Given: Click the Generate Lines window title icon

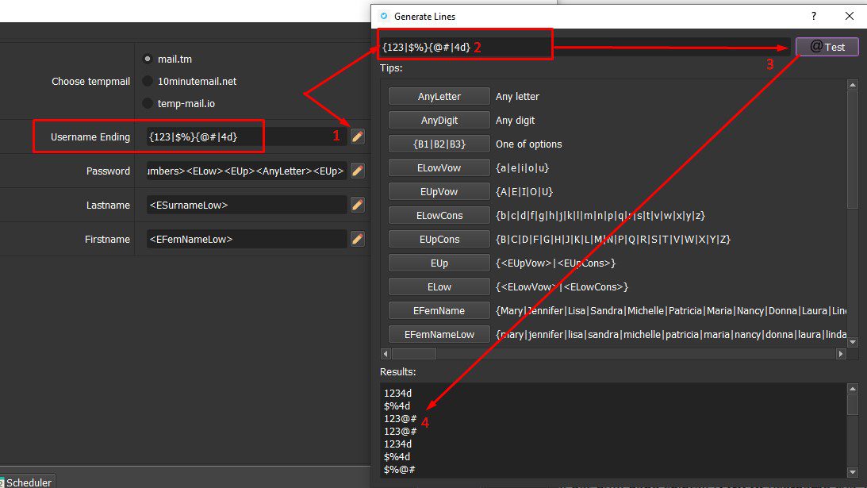Looking at the screenshot, I should pyautogui.click(x=385, y=16).
